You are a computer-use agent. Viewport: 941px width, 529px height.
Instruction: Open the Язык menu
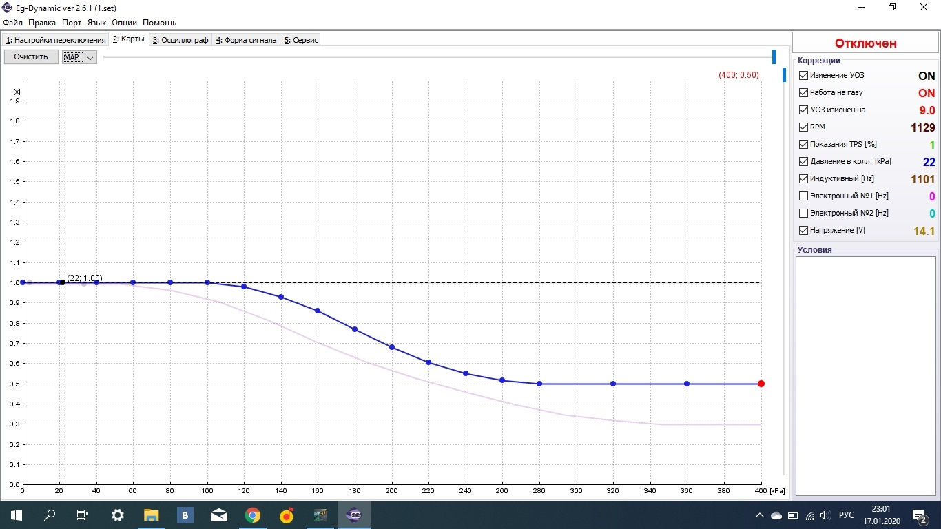pyautogui.click(x=96, y=23)
